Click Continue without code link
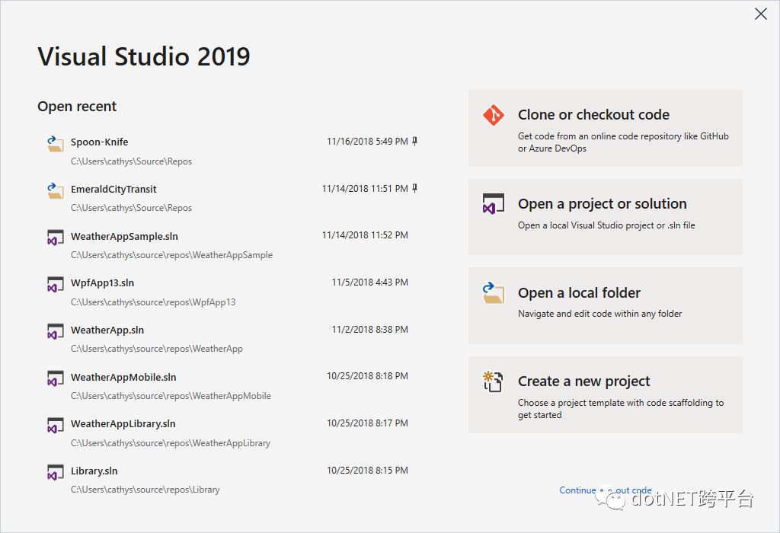780x533 pixels. [x=606, y=490]
